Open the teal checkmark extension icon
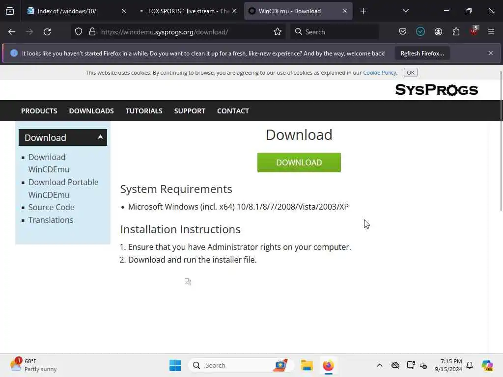Screen dimensions: 503x377 (x=420, y=32)
